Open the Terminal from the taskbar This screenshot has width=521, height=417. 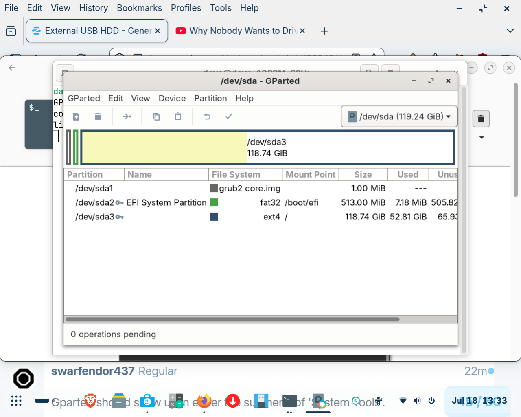tap(290, 401)
